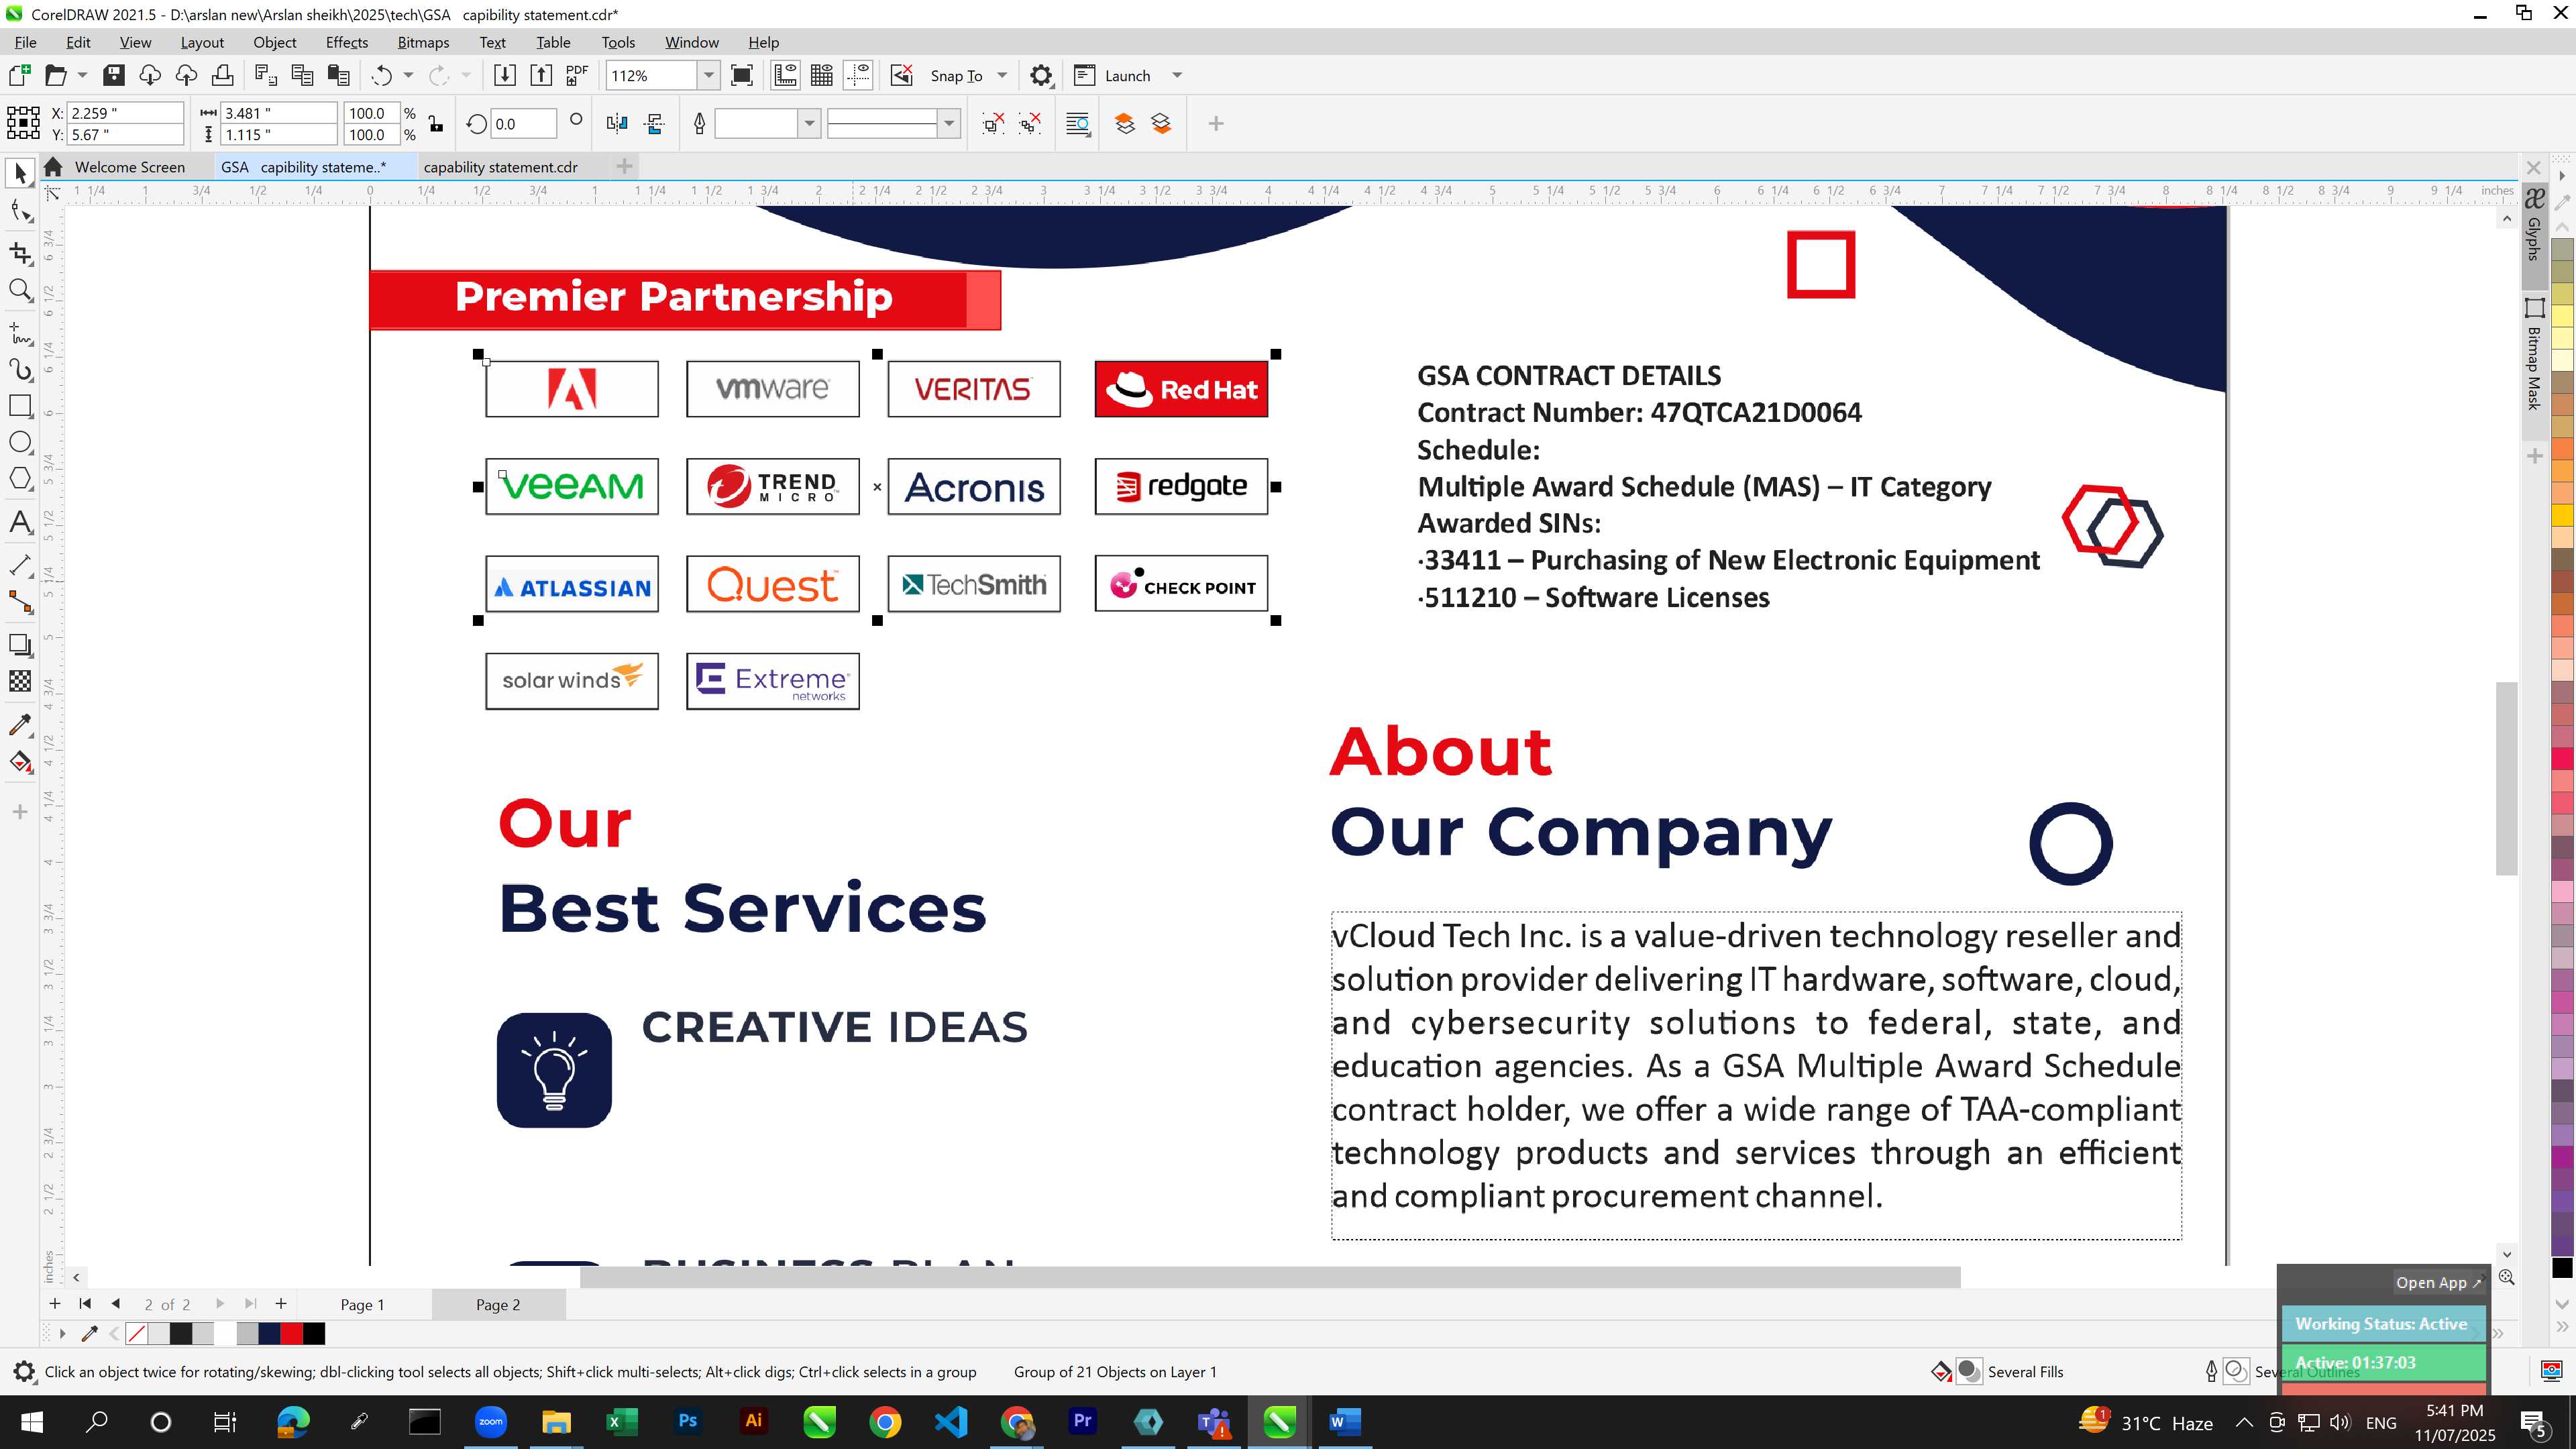The width and height of the screenshot is (2576, 1449).
Task: Open the Launch dropdown
Action: coord(1177,75)
